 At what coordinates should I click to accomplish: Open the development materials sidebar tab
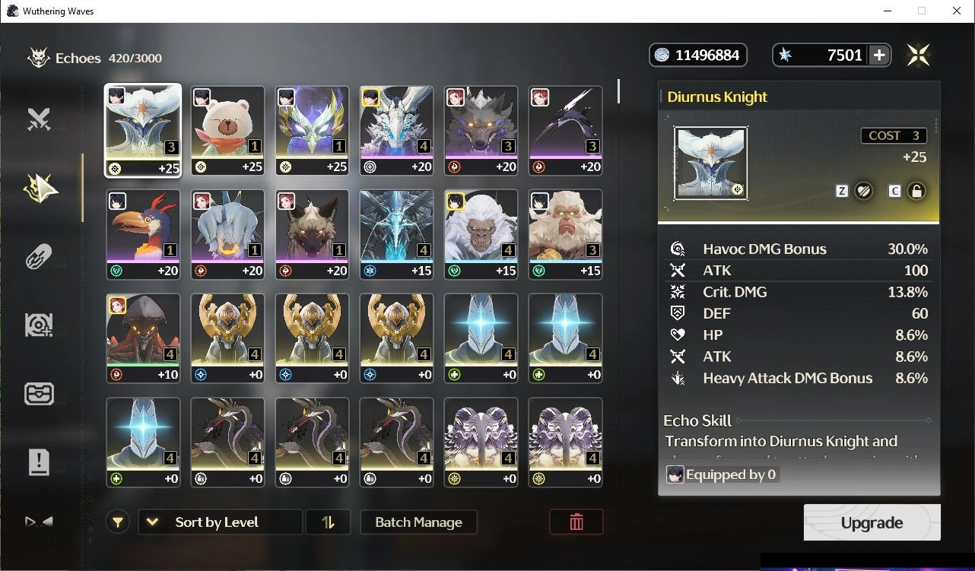[x=39, y=256]
